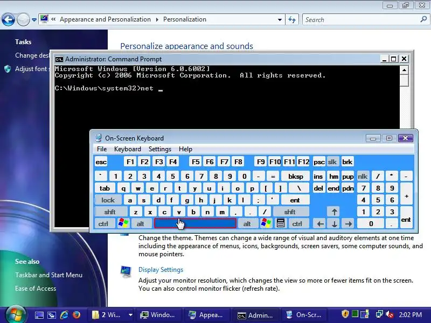
Task: Click Adjust font size task link
Action: click(32, 69)
